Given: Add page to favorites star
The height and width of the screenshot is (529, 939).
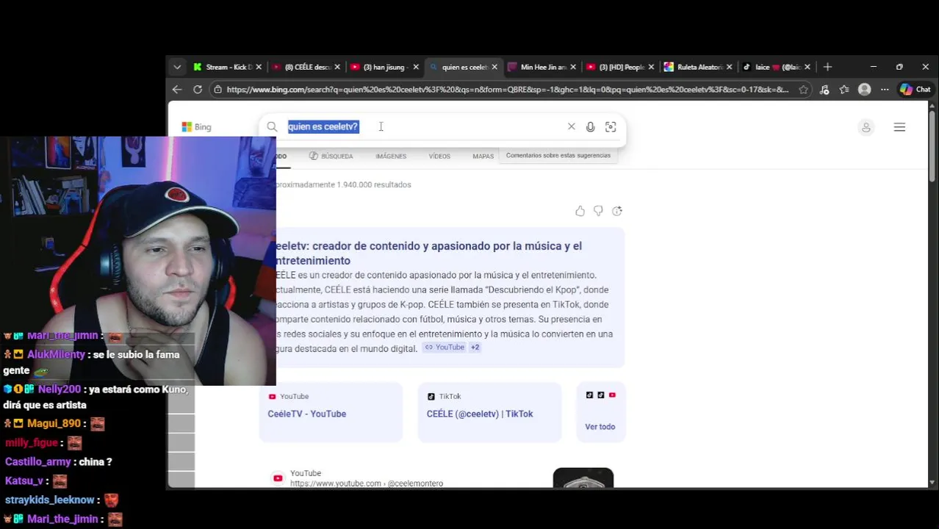Looking at the screenshot, I should (804, 90).
